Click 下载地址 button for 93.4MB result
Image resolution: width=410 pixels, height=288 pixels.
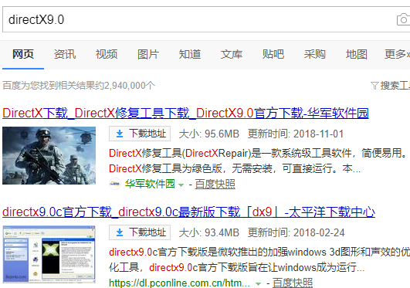click(140, 232)
